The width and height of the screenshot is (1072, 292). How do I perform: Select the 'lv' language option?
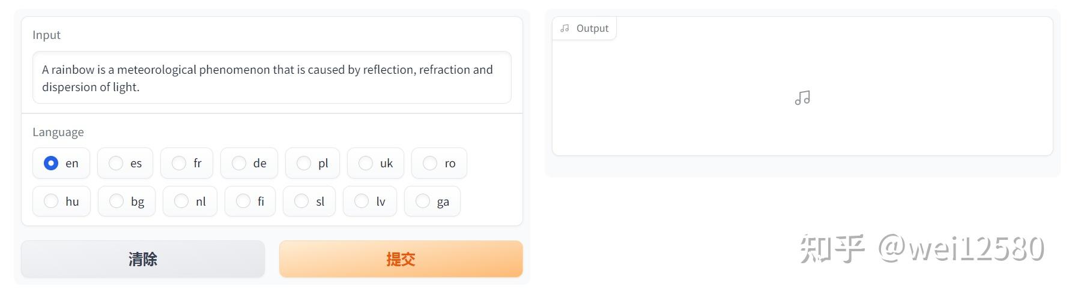click(x=362, y=201)
